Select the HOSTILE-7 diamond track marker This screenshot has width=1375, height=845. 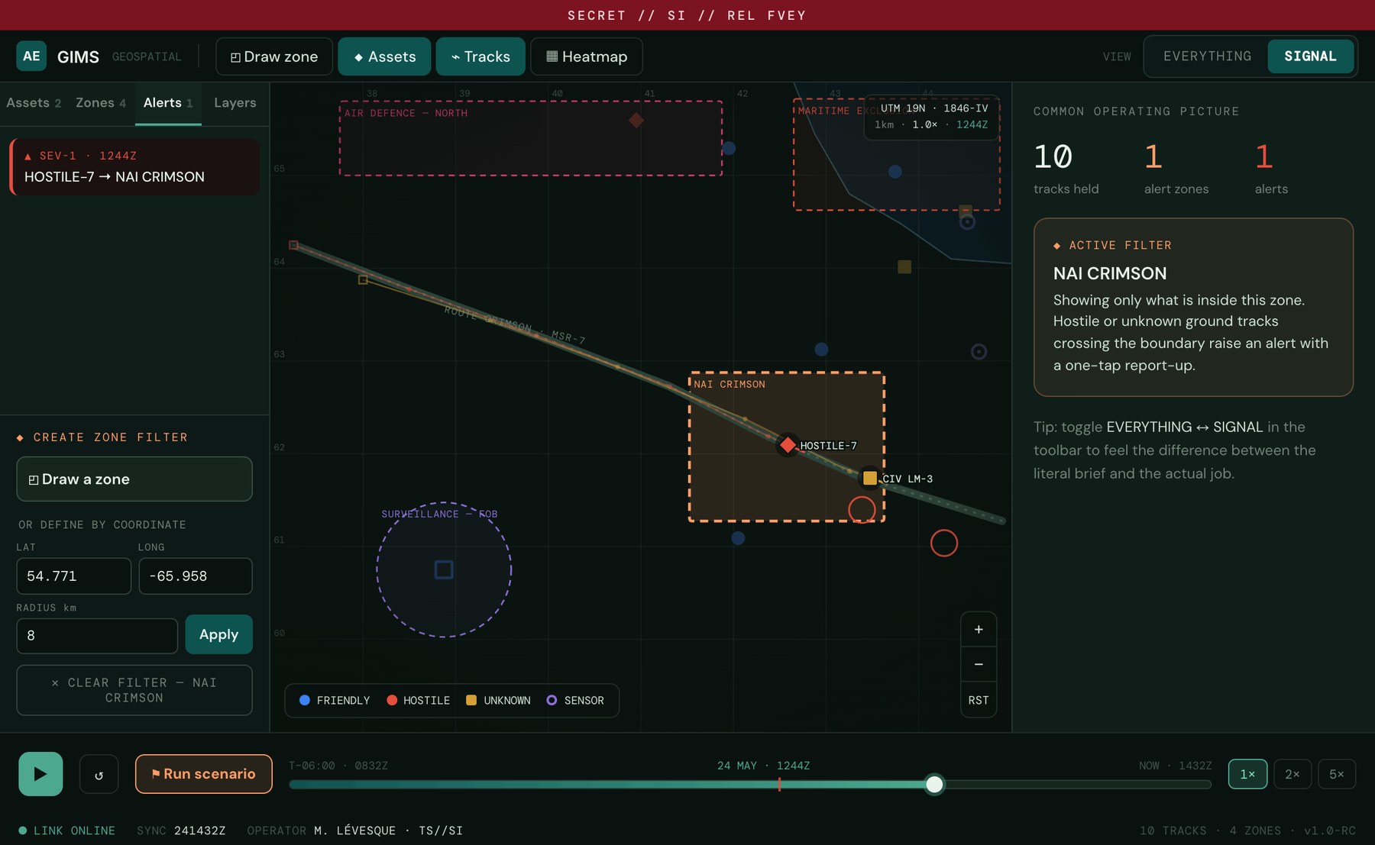pos(788,445)
